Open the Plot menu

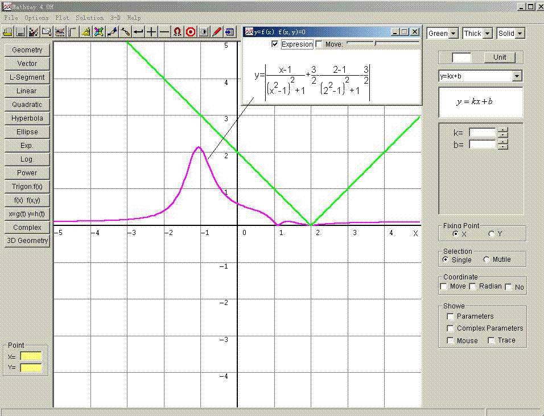[62, 18]
